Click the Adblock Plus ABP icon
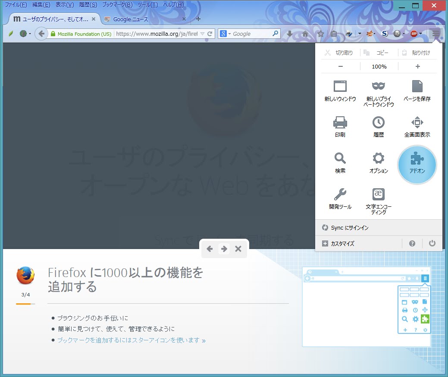This screenshot has width=448, height=377. click(x=414, y=34)
